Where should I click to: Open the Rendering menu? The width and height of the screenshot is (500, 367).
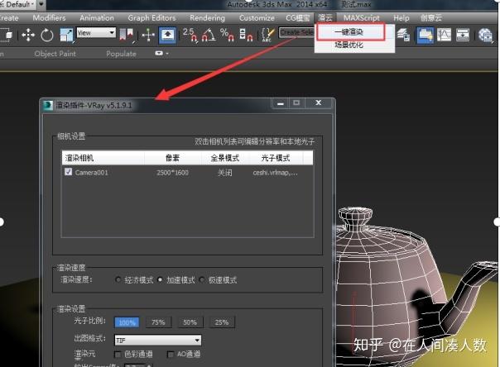tap(207, 18)
